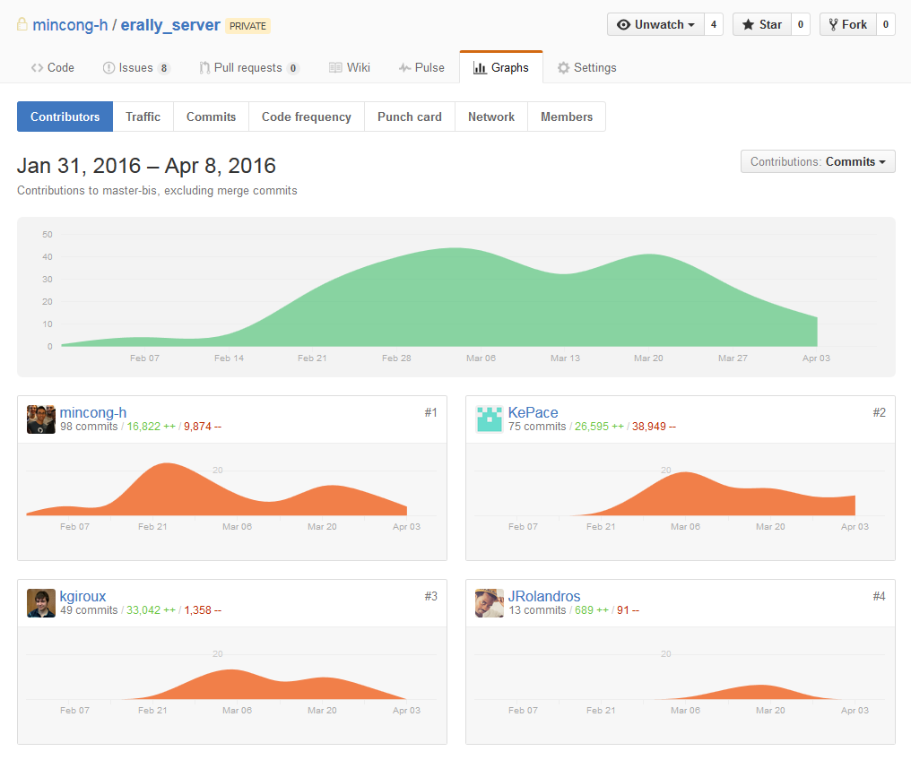Click the main green contributions graph
911x760 pixels.
(456, 297)
